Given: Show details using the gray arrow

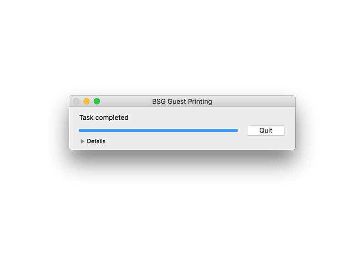Looking at the screenshot, I should point(82,141).
